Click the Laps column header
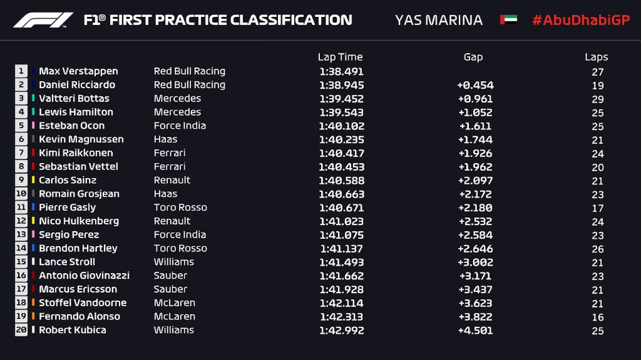The height and width of the screenshot is (360, 641). [596, 57]
